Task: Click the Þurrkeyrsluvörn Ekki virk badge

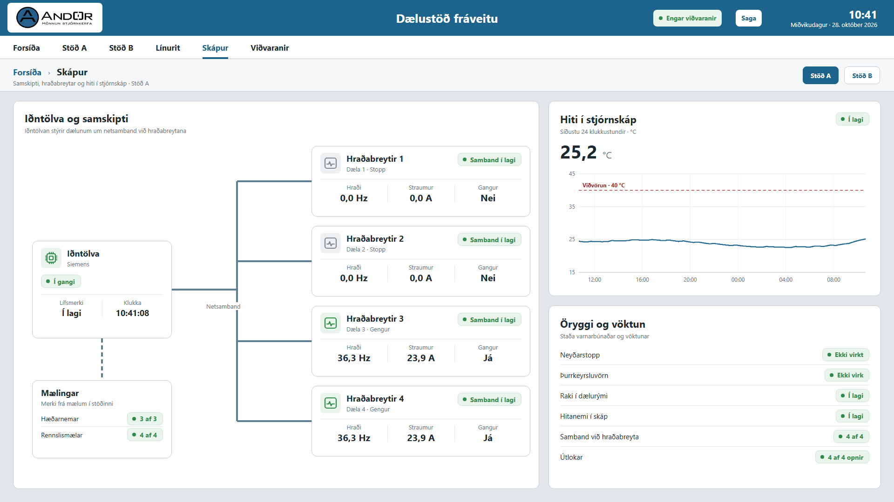Action: (x=847, y=376)
